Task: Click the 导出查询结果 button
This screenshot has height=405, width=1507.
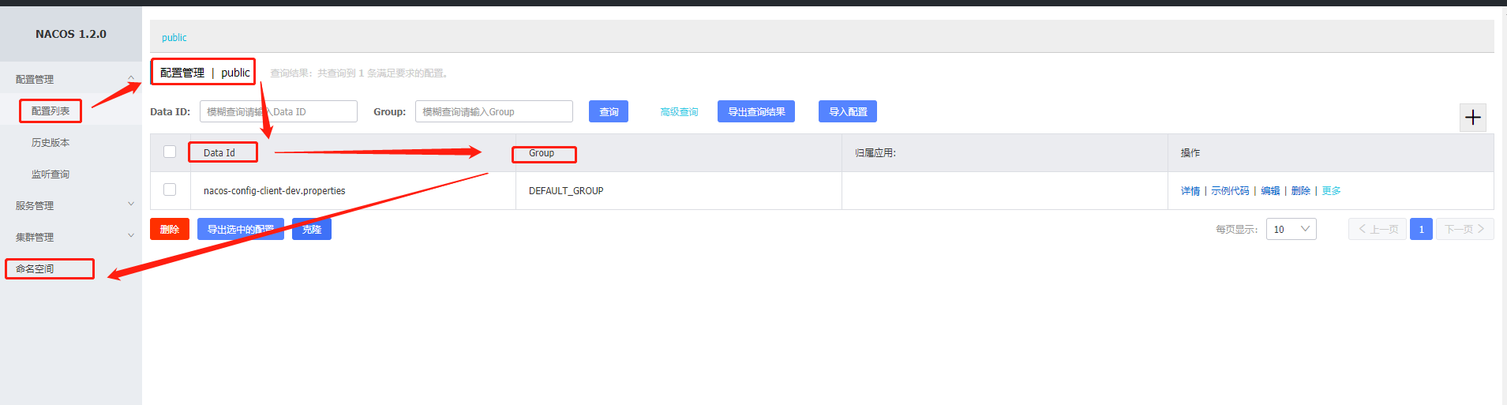Action: pyautogui.click(x=756, y=111)
